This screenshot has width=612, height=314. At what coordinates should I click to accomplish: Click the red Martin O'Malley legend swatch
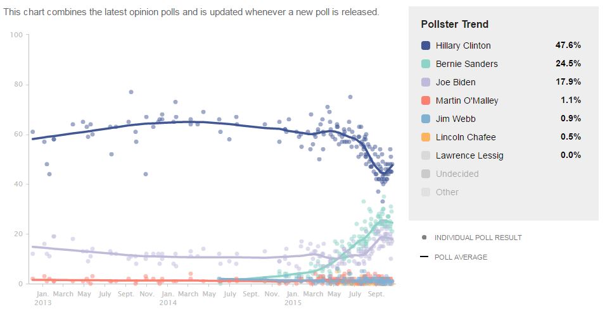pyautogui.click(x=426, y=100)
